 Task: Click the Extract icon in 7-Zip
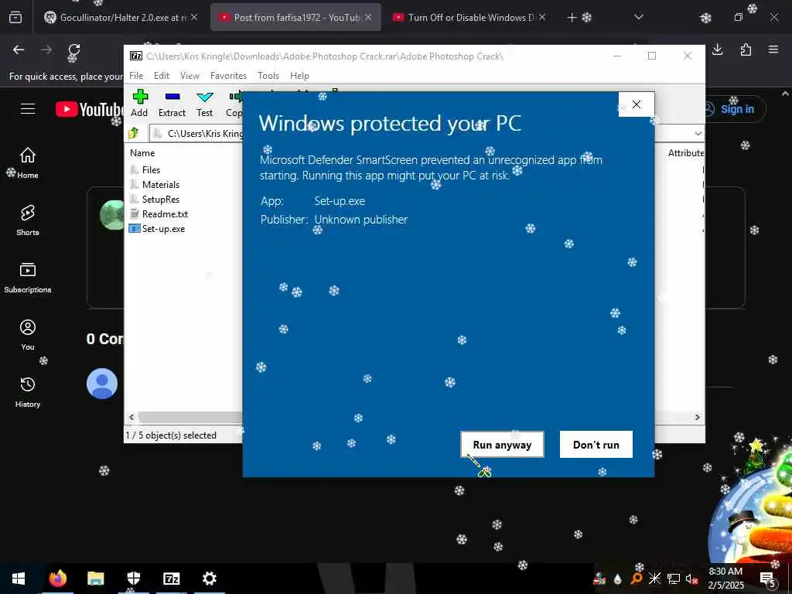click(172, 103)
